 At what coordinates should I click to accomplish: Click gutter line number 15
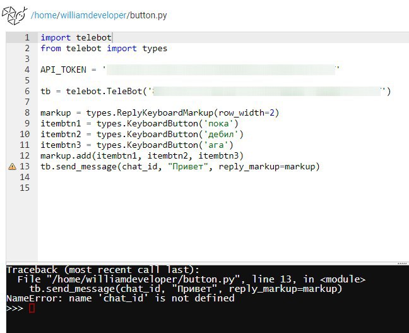25,188
